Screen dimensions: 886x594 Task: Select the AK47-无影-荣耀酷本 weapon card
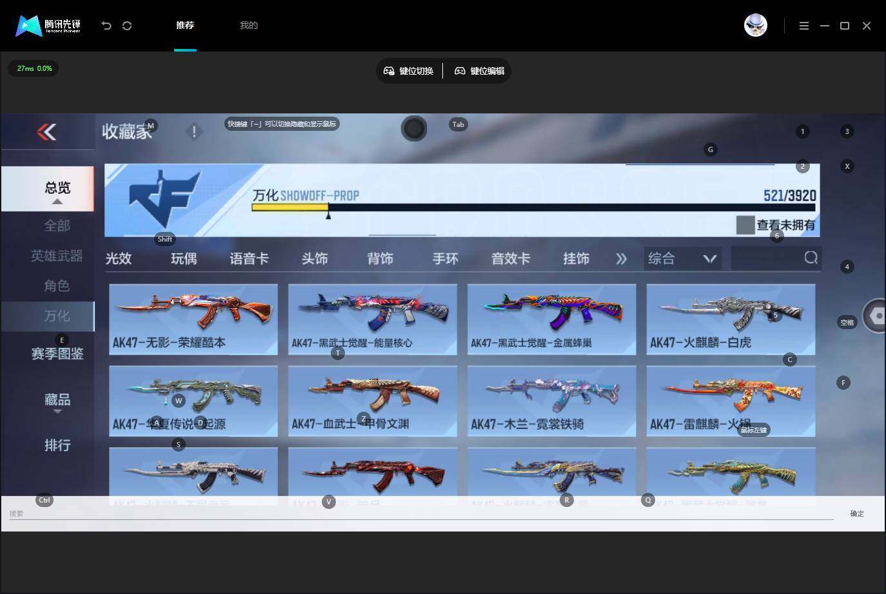193,319
